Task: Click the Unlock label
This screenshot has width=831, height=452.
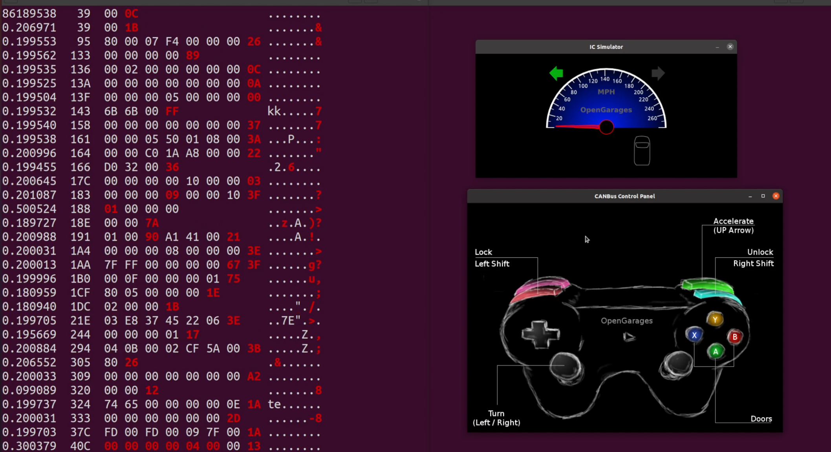Action: tap(760, 252)
